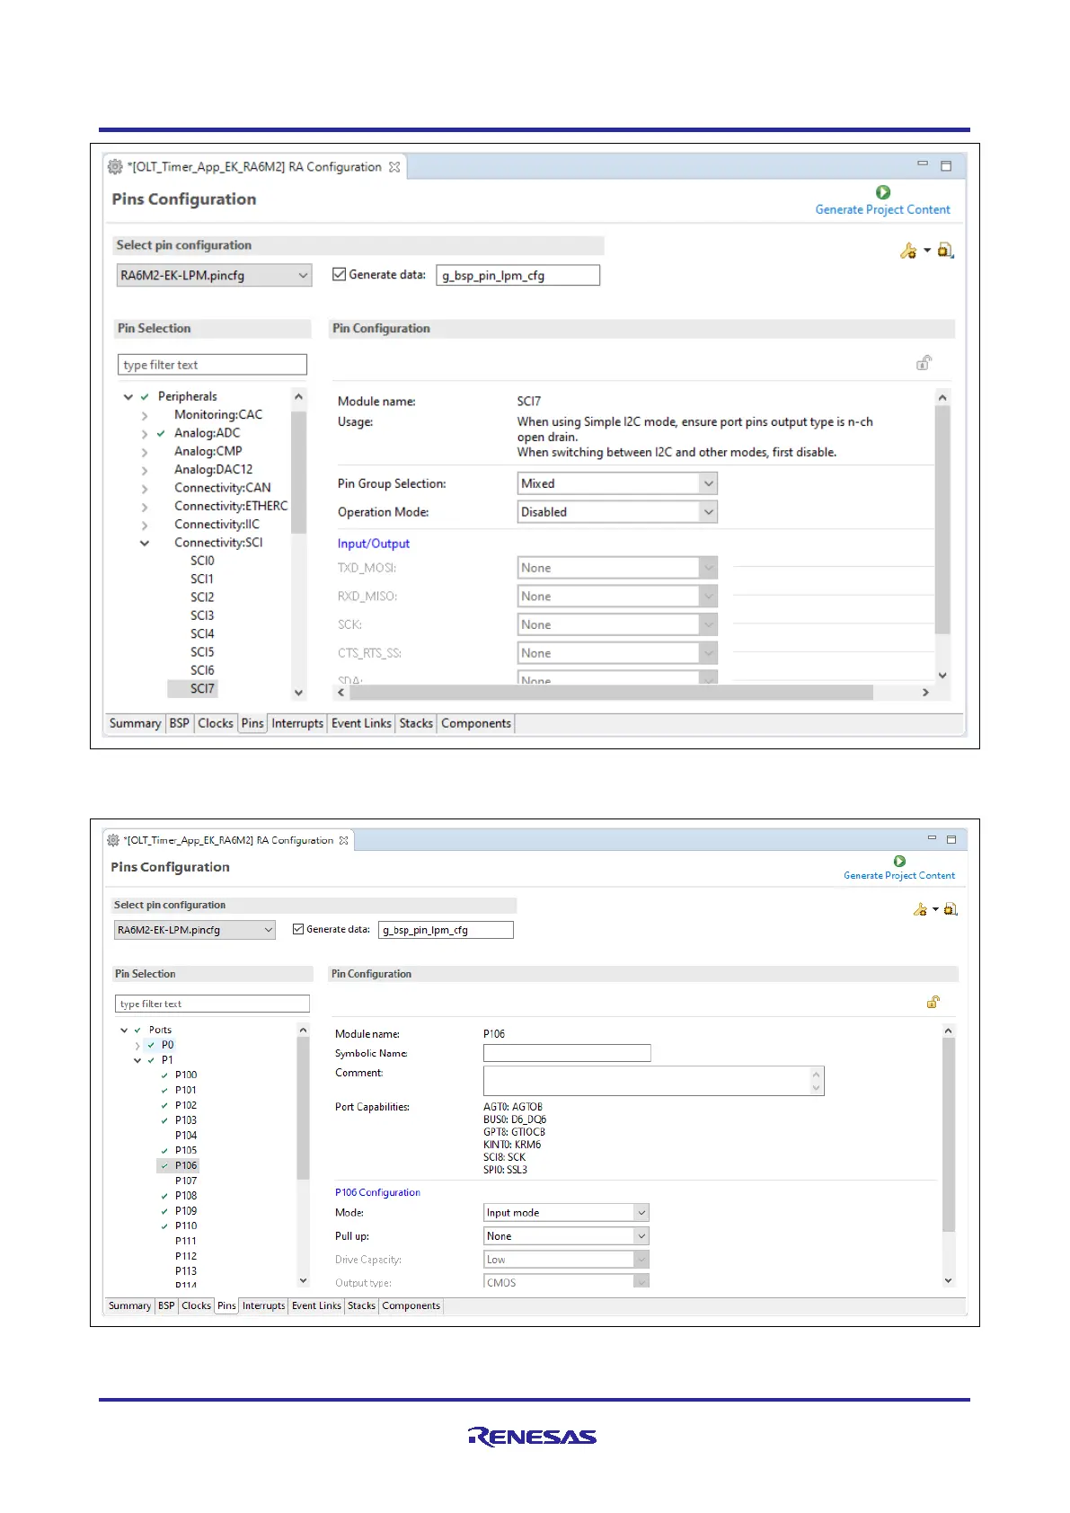Image resolution: width=1070 pixels, height=1513 pixels.
Task: Click the gear icon on P106 view's editor tab
Action: [x=113, y=840]
